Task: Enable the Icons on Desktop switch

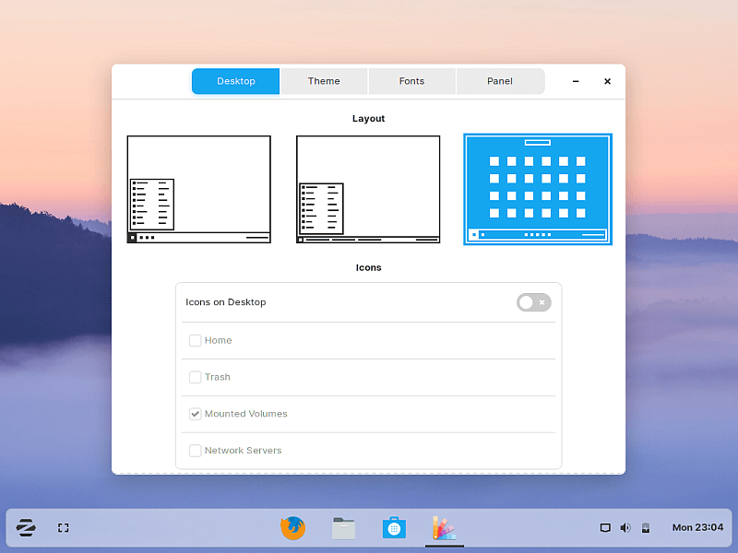Action: [x=533, y=301]
